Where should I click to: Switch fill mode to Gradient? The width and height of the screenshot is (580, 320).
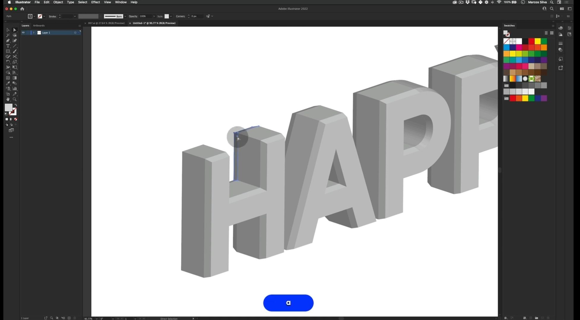click(11, 119)
